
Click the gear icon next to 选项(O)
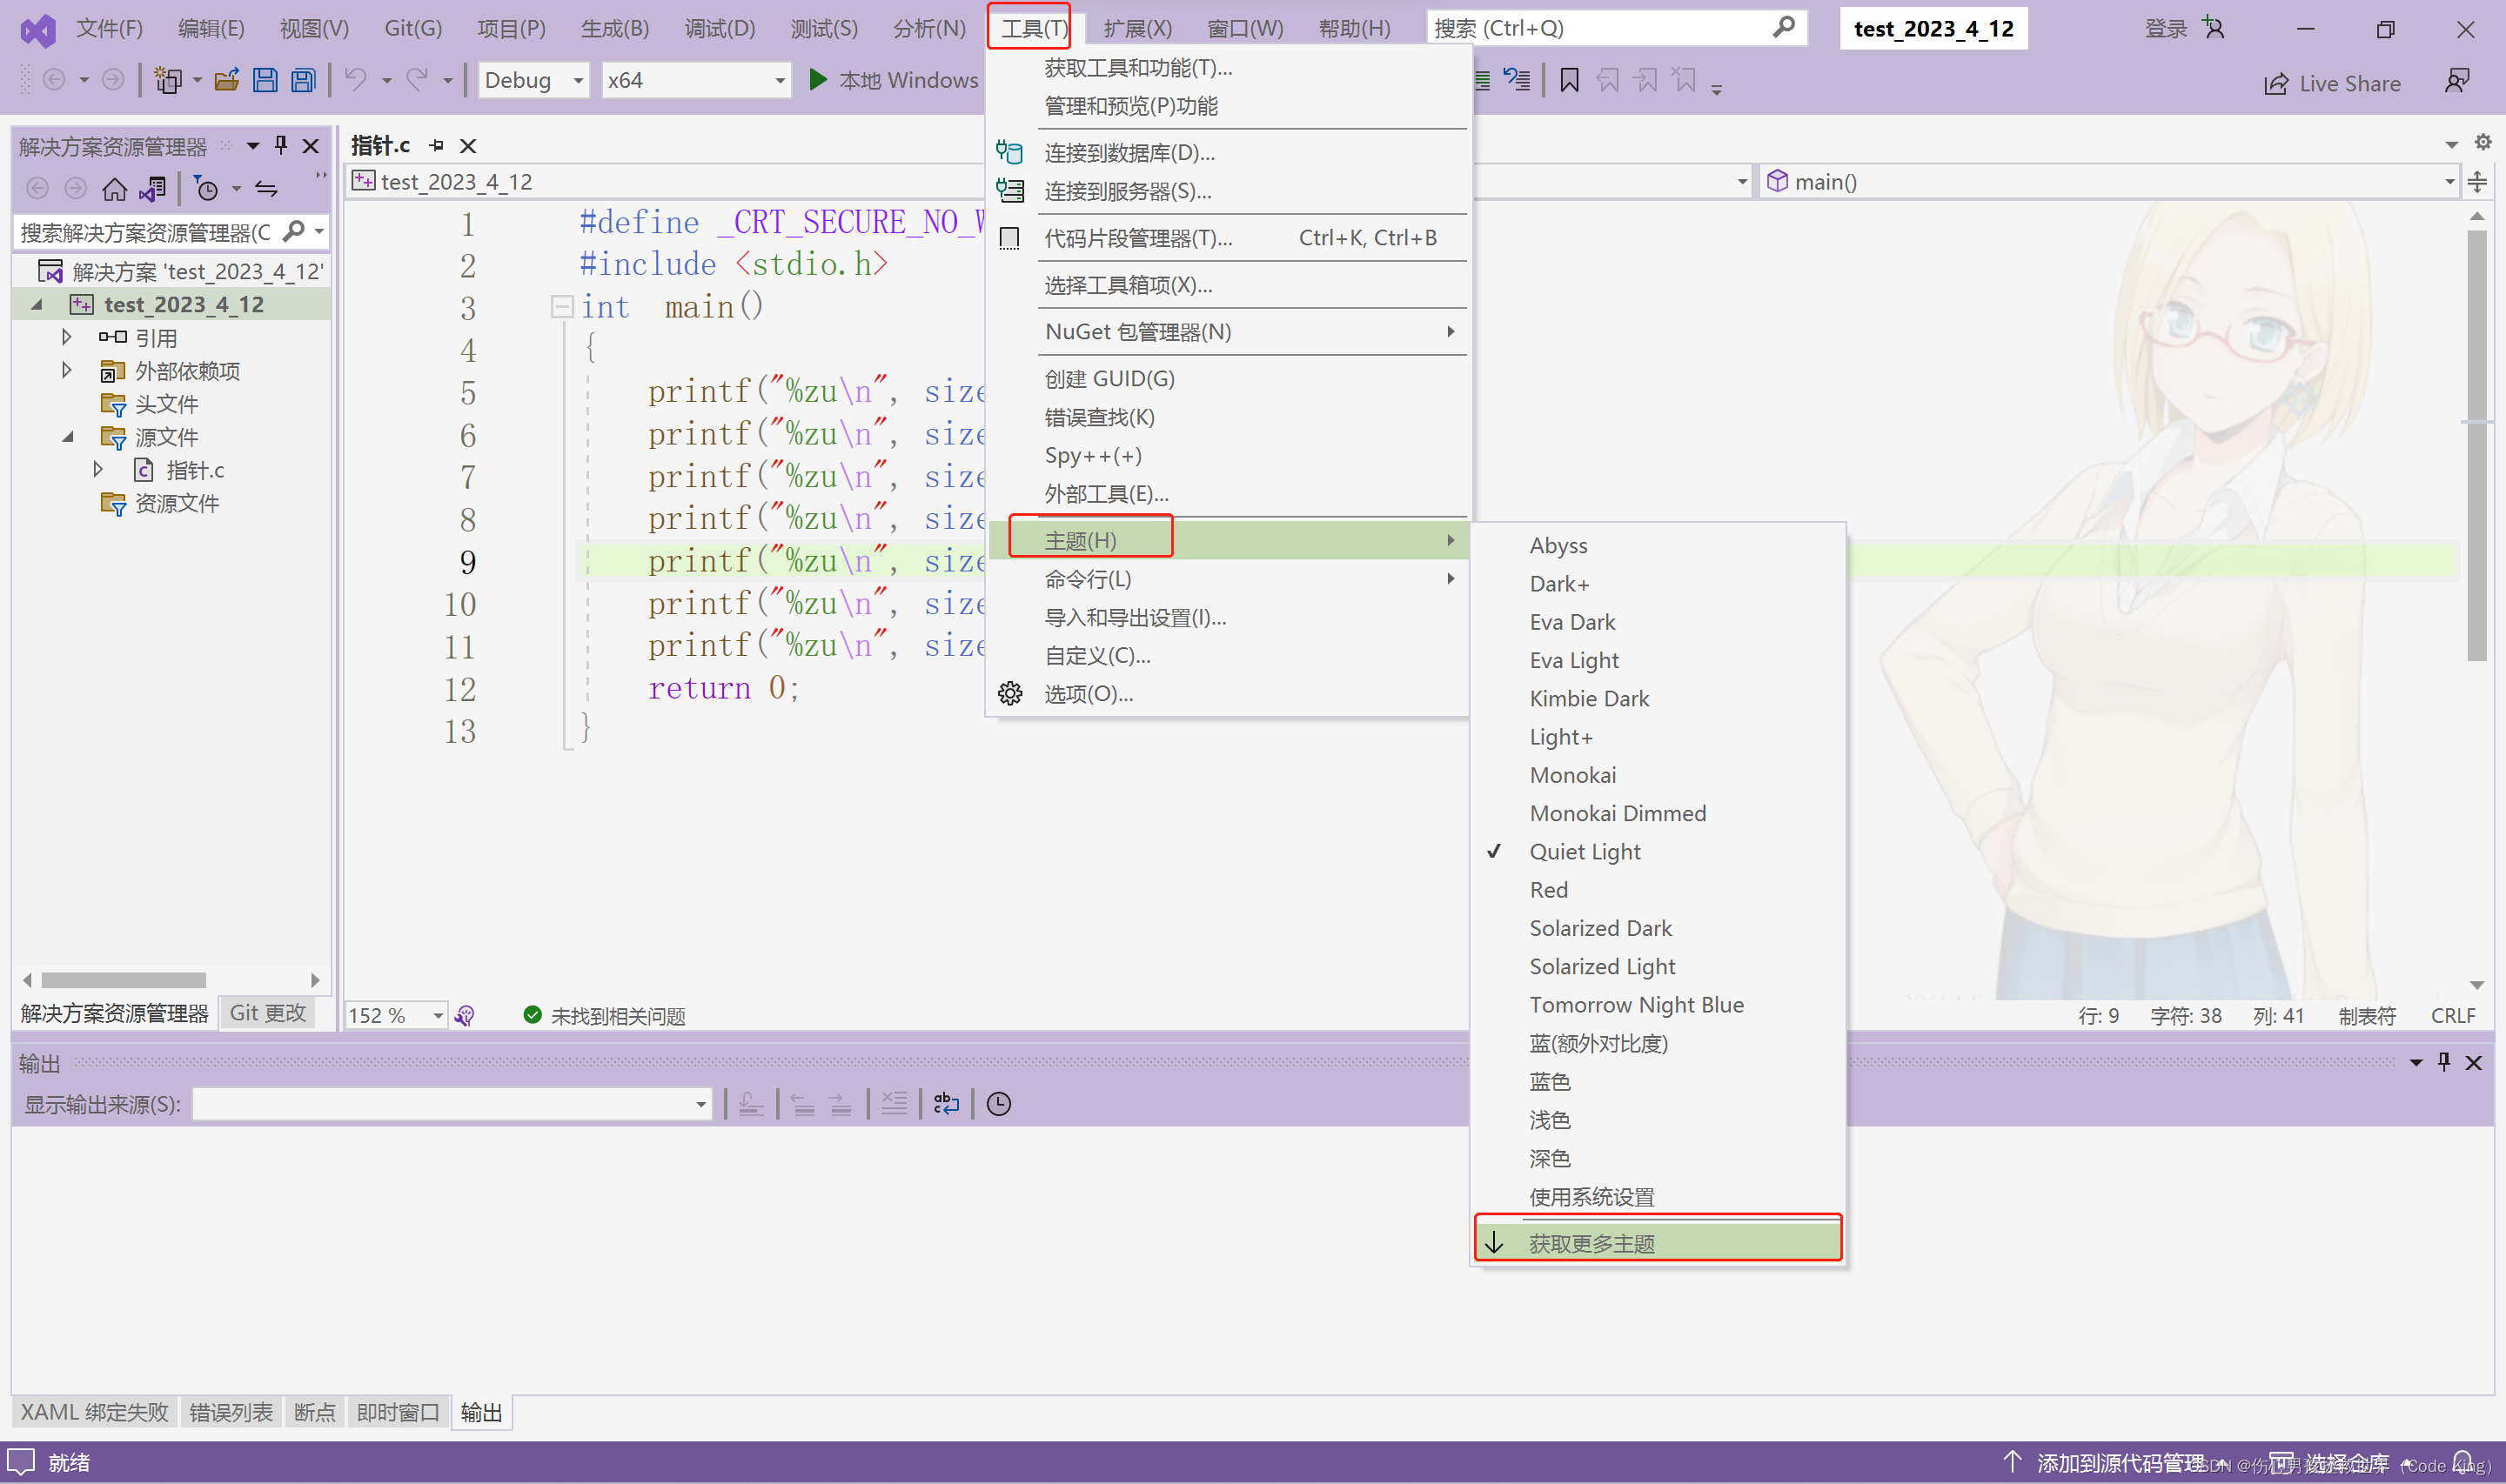[x=1010, y=694]
